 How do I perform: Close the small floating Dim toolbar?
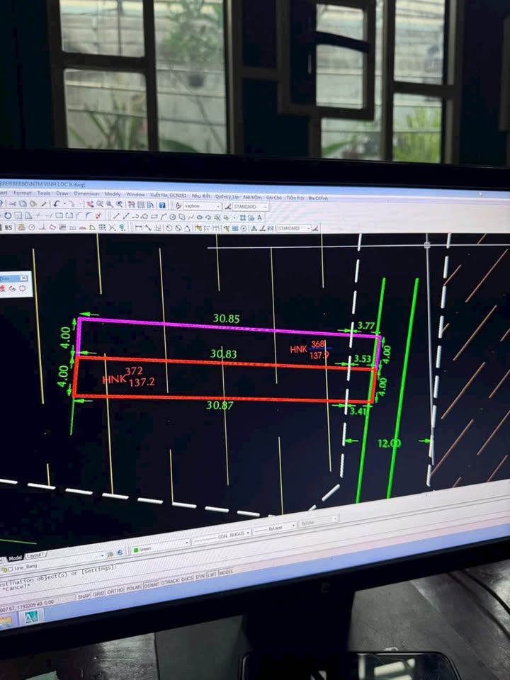click(23, 278)
